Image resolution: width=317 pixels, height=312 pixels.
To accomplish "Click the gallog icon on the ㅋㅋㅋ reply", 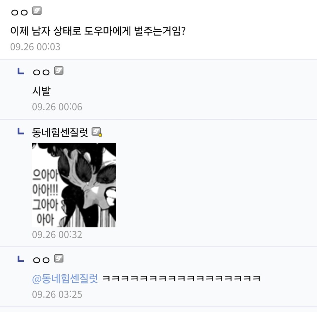I will click(59, 259).
